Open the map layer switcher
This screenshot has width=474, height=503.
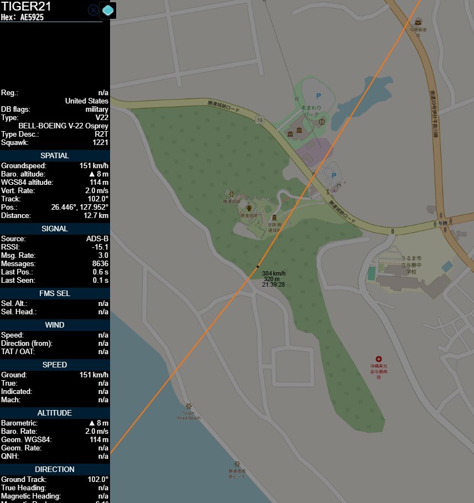(x=108, y=10)
